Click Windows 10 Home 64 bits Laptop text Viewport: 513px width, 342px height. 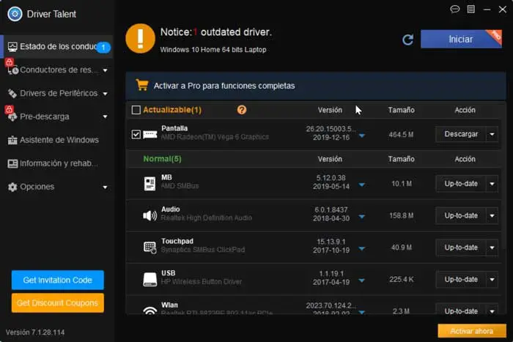[x=213, y=50]
